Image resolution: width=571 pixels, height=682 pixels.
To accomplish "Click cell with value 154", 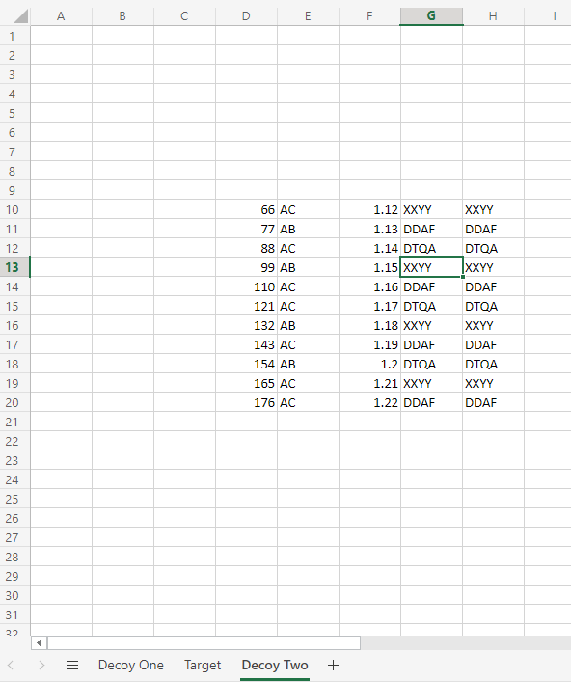I will [x=247, y=364].
